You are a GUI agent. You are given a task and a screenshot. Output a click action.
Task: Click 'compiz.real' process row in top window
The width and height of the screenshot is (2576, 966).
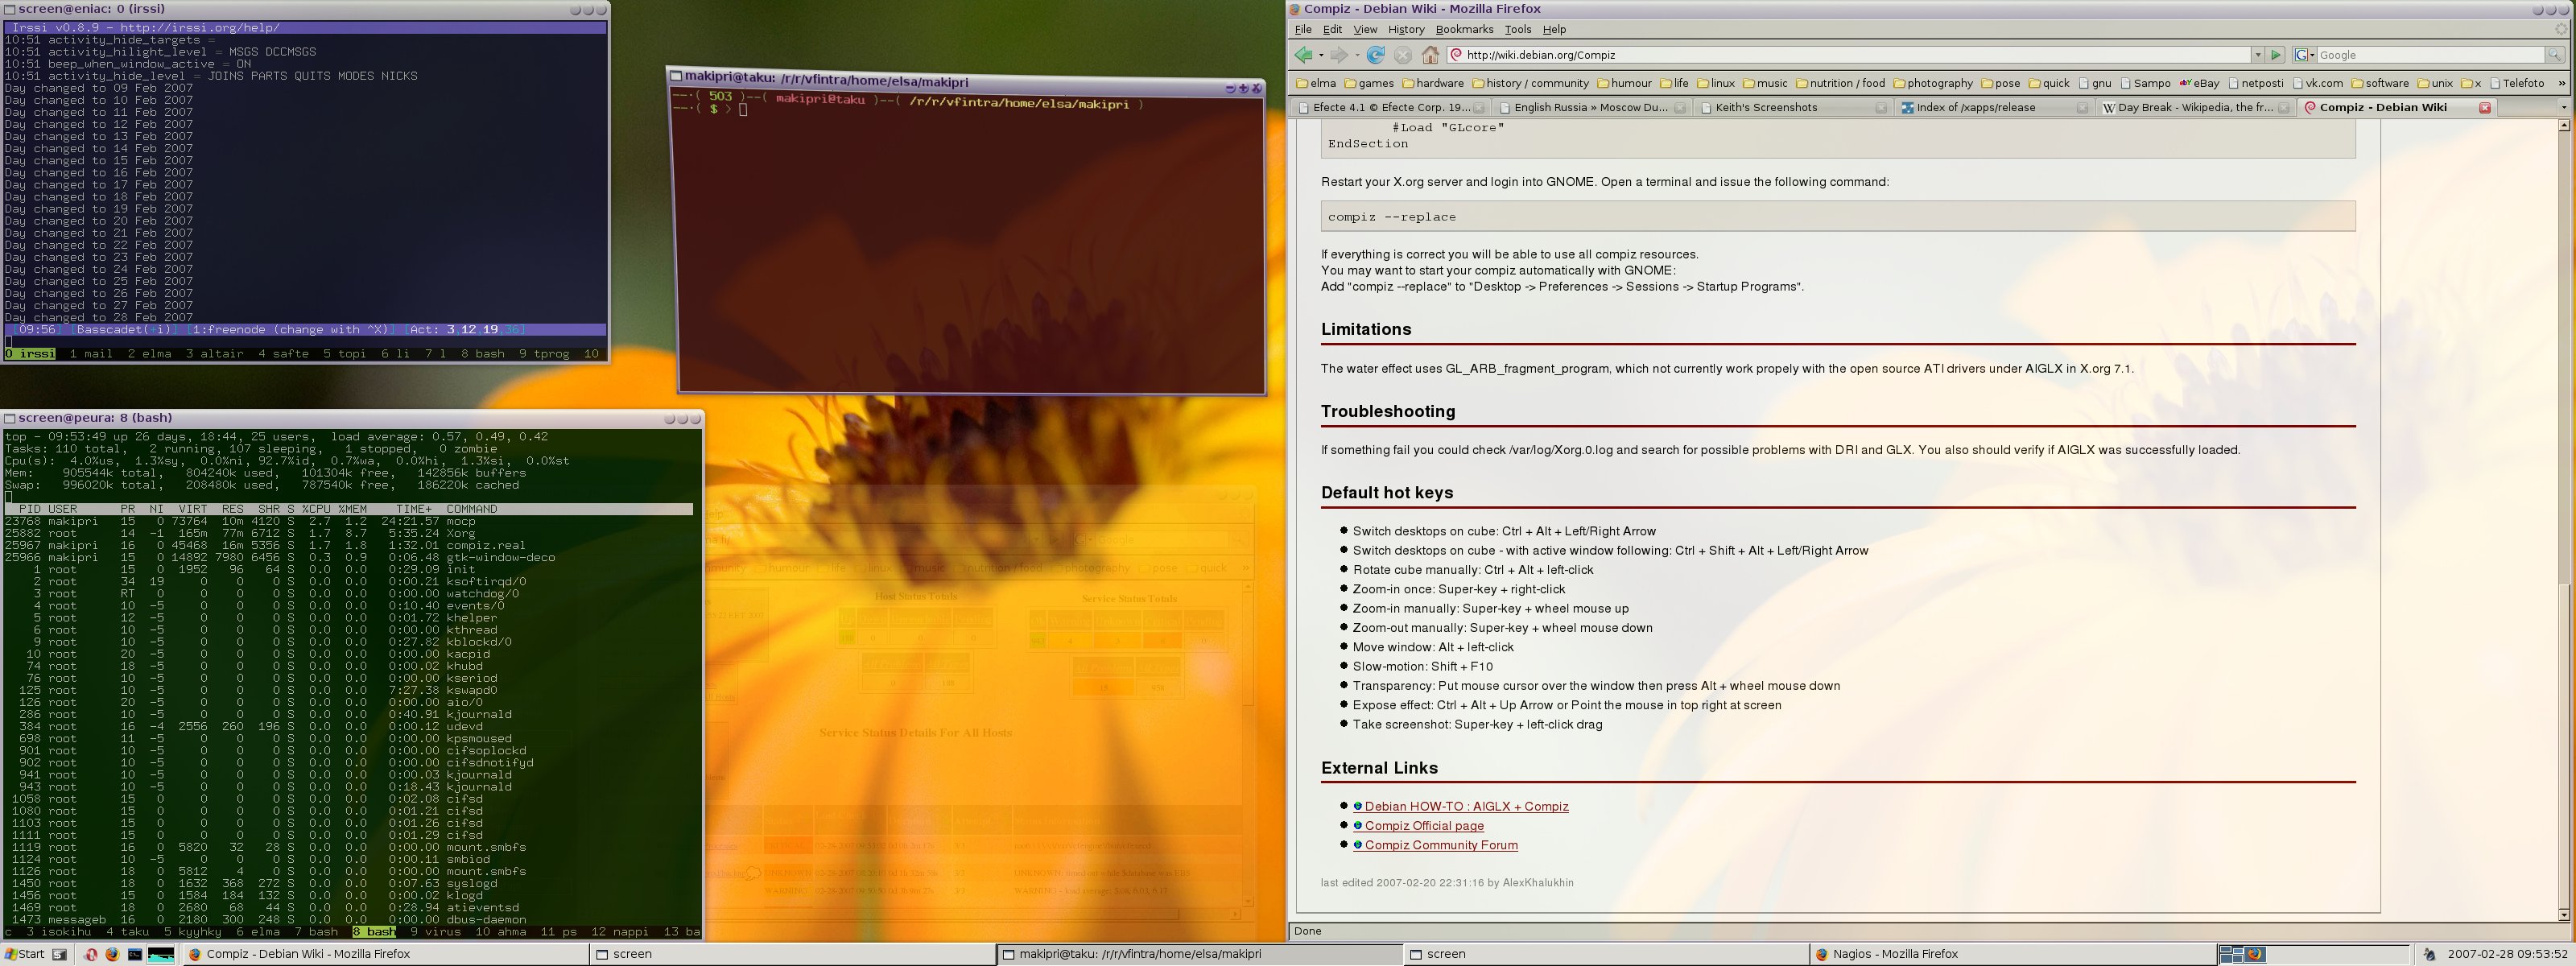tap(349, 545)
